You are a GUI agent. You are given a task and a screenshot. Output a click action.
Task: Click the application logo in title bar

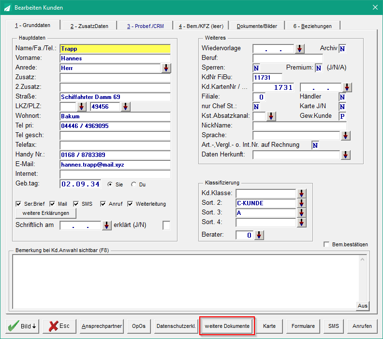point(8,8)
